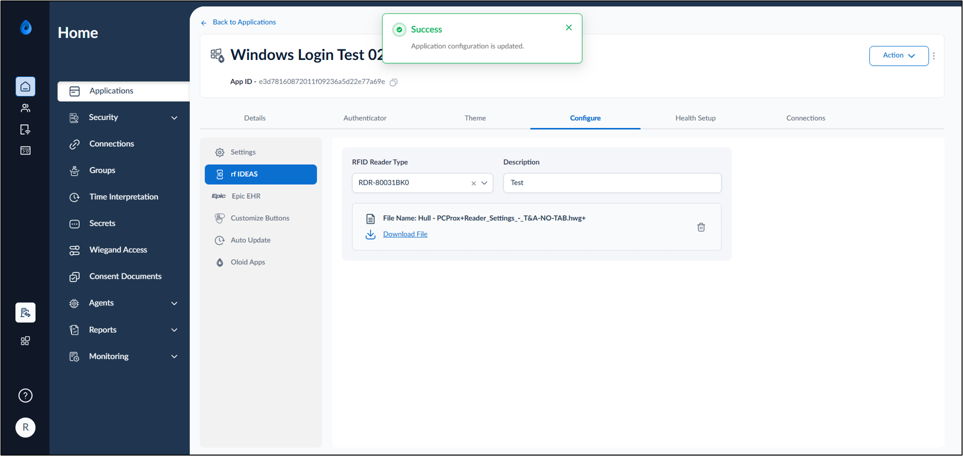Click the Windows Login Test title

[x=306, y=55]
